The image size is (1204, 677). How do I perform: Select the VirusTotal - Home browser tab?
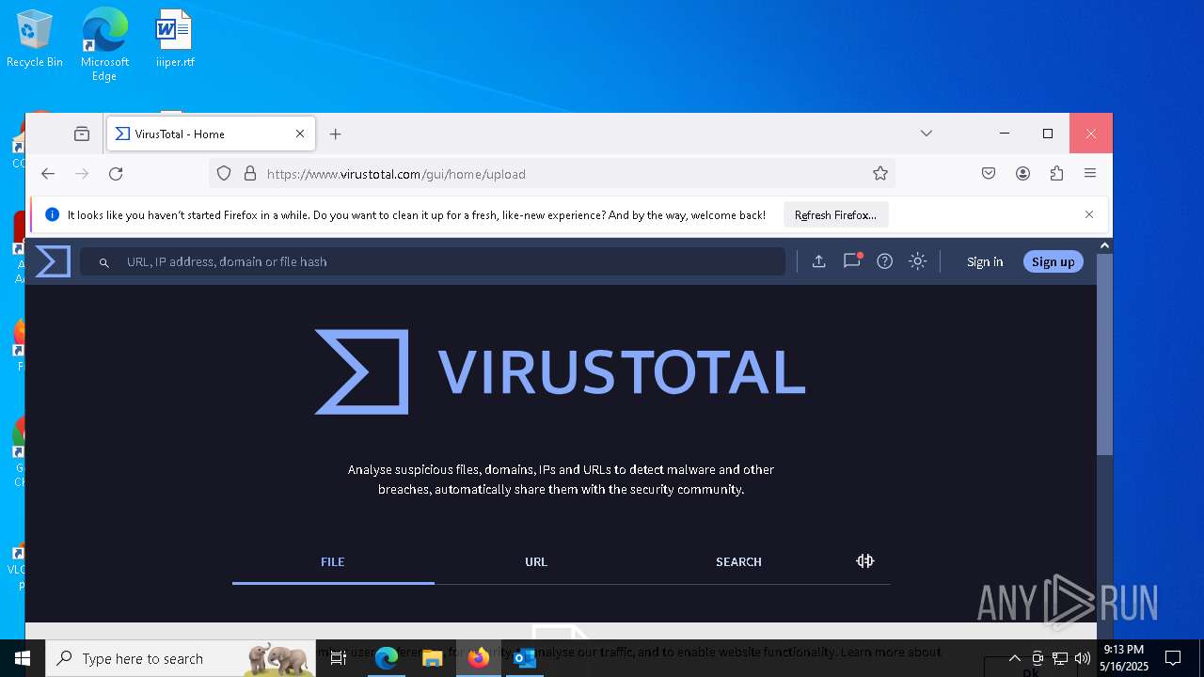(x=212, y=134)
